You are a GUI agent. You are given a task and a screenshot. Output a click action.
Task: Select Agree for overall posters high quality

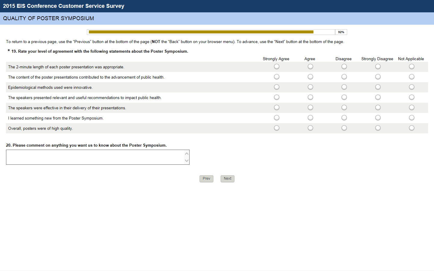[x=310, y=128]
